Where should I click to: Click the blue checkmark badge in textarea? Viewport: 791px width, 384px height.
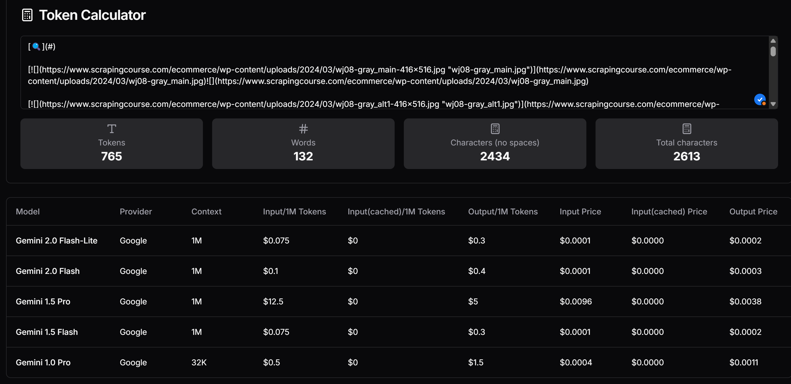click(x=759, y=99)
